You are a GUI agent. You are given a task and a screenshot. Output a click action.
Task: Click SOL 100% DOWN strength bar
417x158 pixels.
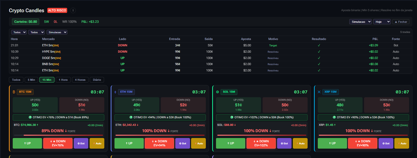(x=262, y=135)
